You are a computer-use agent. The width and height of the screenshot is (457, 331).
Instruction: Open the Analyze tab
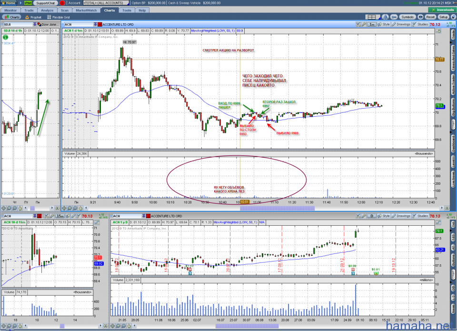(x=47, y=10)
